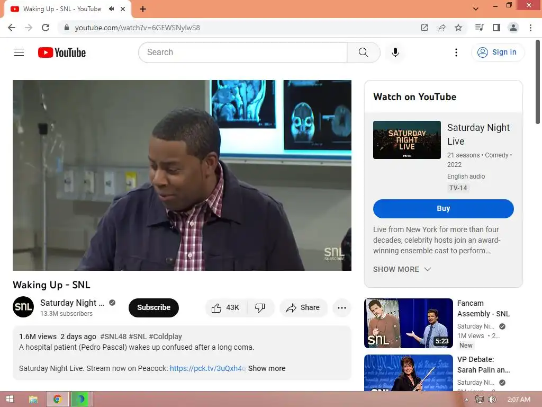Share the Waking Up video
This screenshot has height=407, width=542.
[x=303, y=308]
